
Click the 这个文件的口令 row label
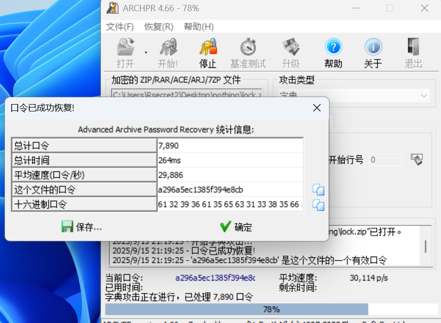point(84,190)
